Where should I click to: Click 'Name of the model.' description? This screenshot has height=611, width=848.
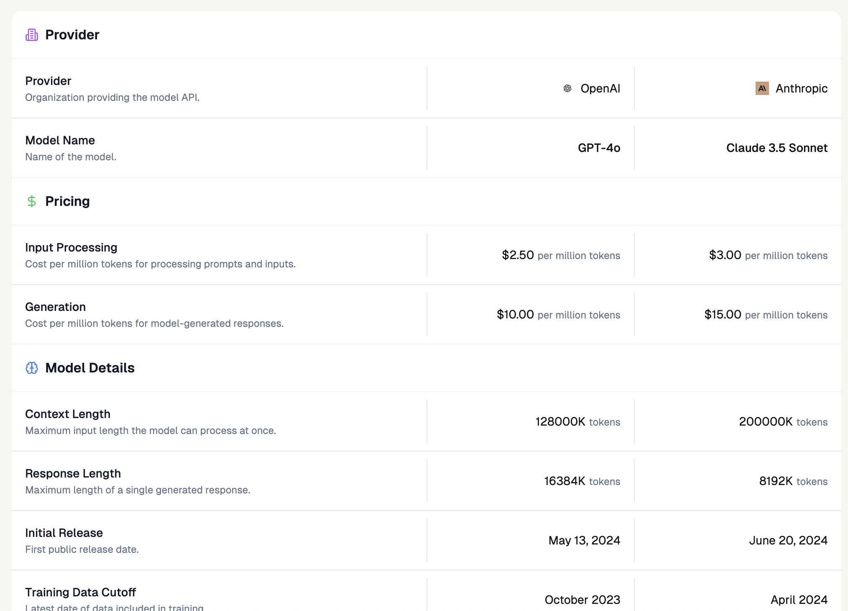pyautogui.click(x=71, y=157)
